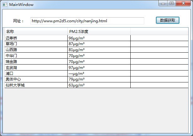
Task: Minimize the MainWindow window
Action: 163,3
